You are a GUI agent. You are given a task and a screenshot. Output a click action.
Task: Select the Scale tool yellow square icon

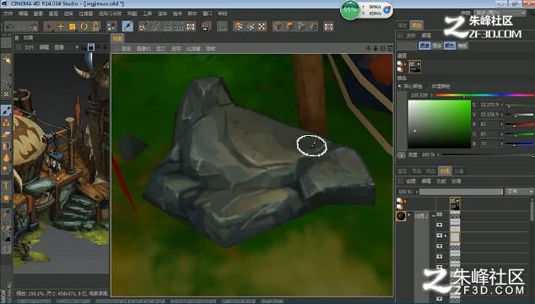pos(73,26)
